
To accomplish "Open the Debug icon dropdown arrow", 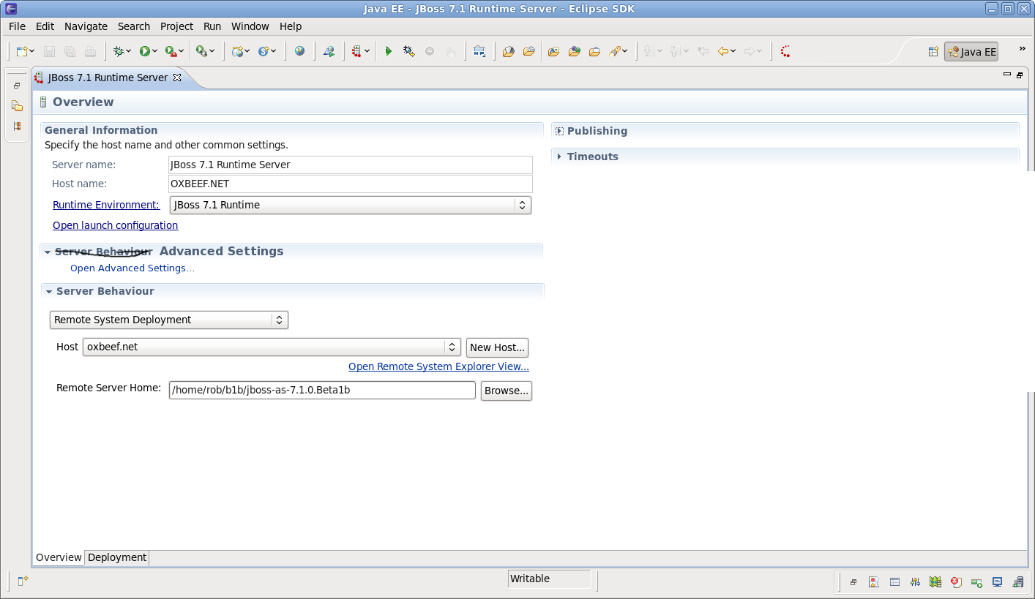I will click(x=128, y=51).
